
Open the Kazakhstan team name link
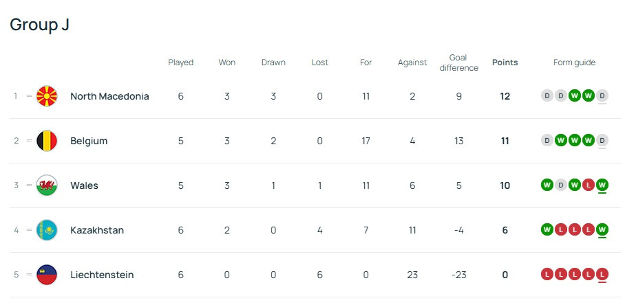click(x=97, y=230)
